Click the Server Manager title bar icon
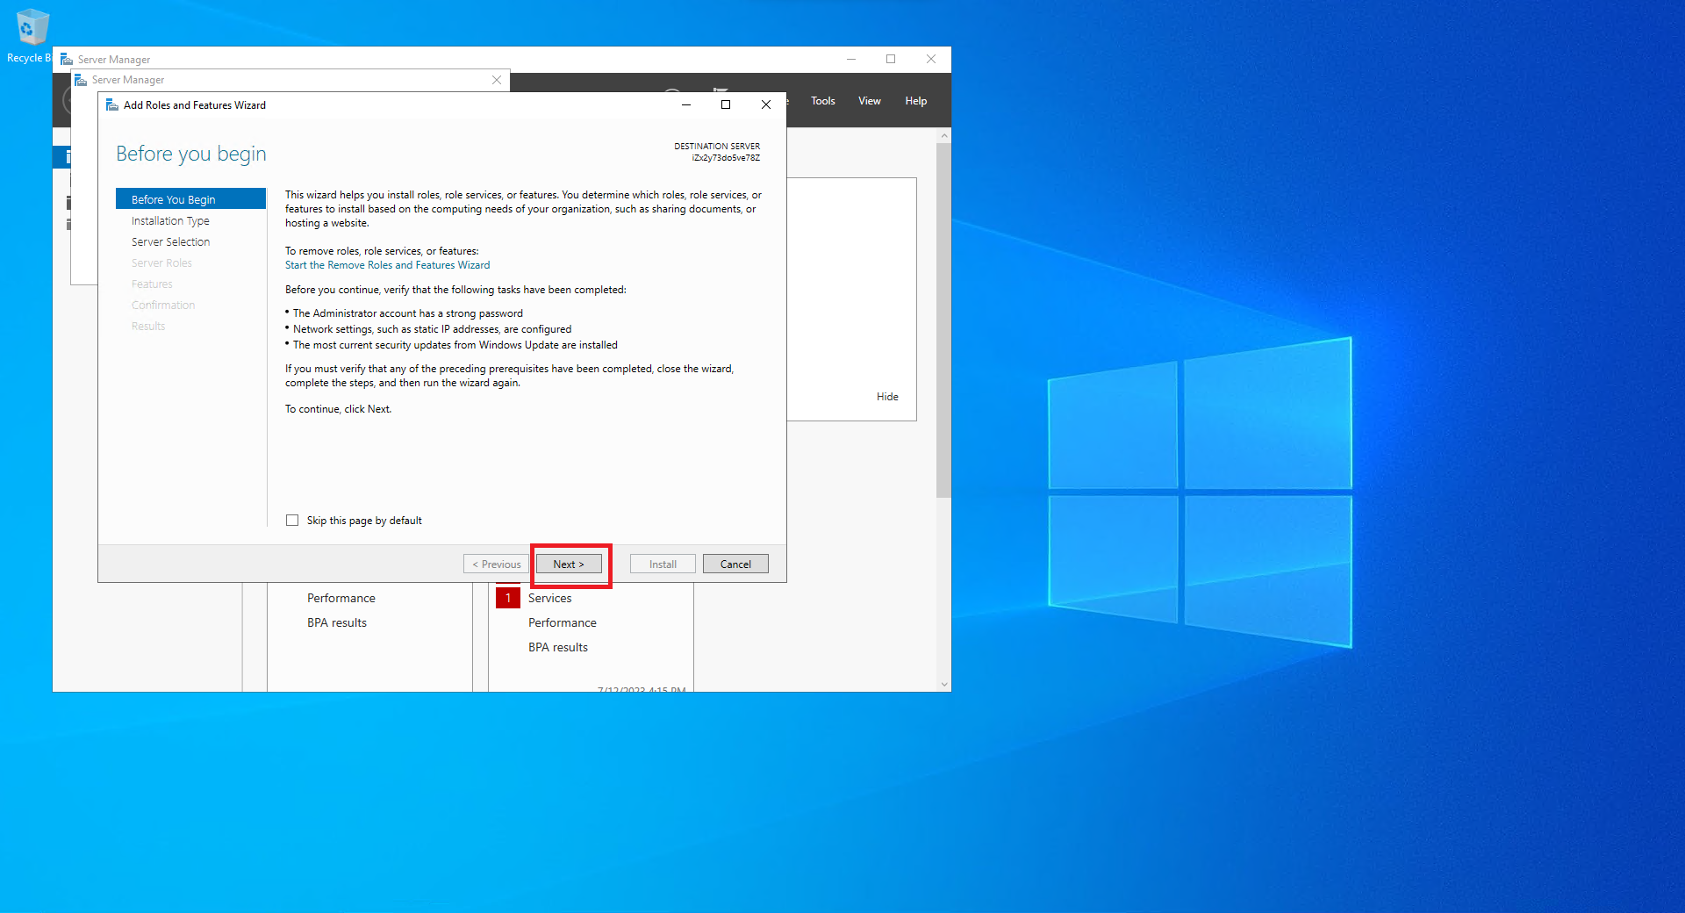This screenshot has width=1685, height=913. 67,59
